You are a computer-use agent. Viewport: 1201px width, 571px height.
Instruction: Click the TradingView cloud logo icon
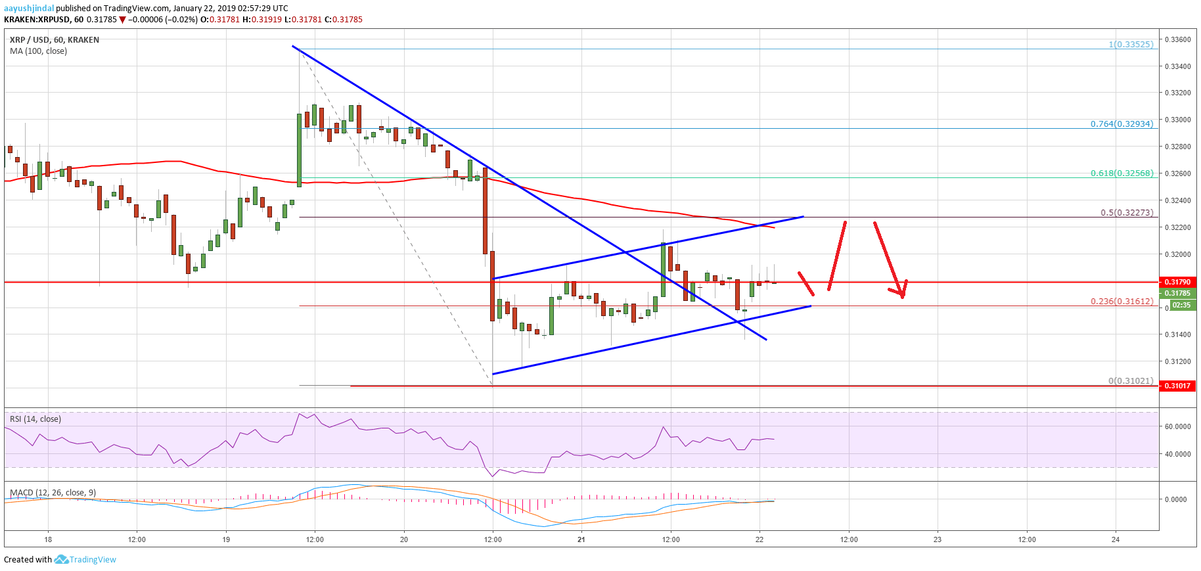tap(61, 559)
